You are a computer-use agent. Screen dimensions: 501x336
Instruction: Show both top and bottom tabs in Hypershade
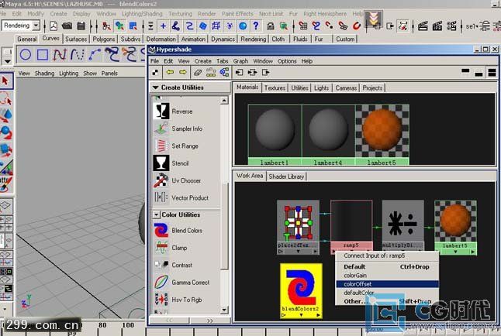(492, 73)
